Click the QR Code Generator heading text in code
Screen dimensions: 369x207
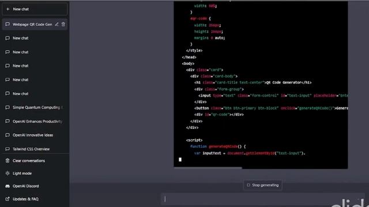click(284, 82)
